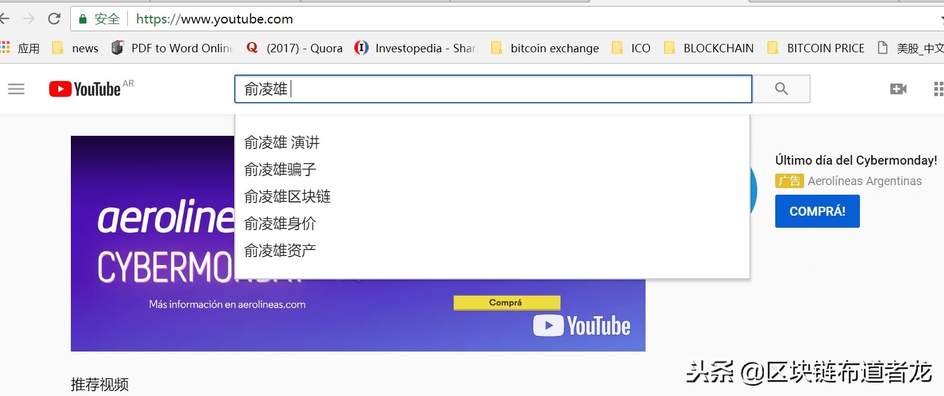This screenshot has width=944, height=396.
Task: Click the green secure padlock icon
Action: (x=83, y=19)
